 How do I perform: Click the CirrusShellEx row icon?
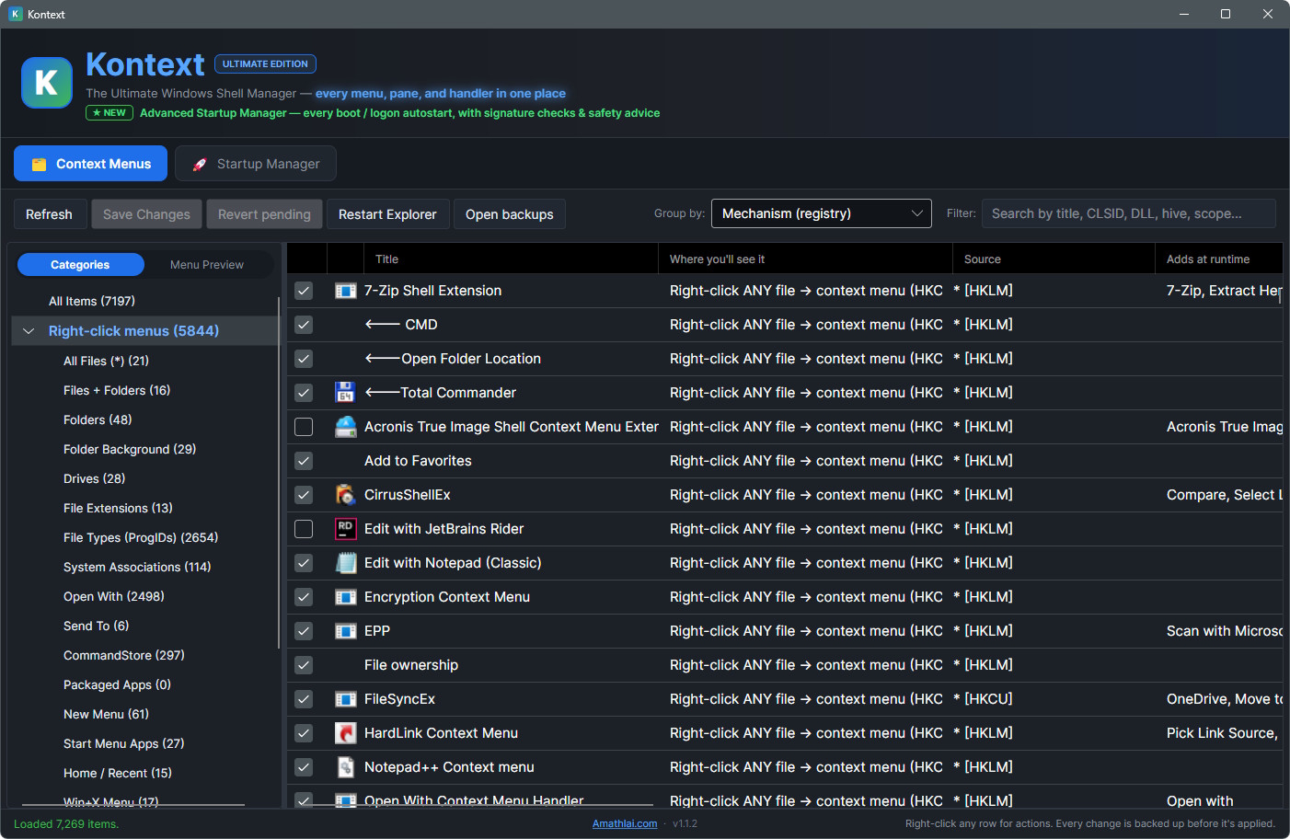coord(346,495)
